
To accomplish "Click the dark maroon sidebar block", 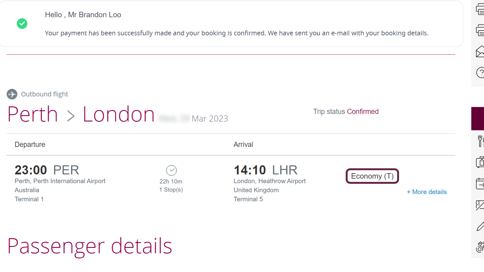I will (x=478, y=118).
